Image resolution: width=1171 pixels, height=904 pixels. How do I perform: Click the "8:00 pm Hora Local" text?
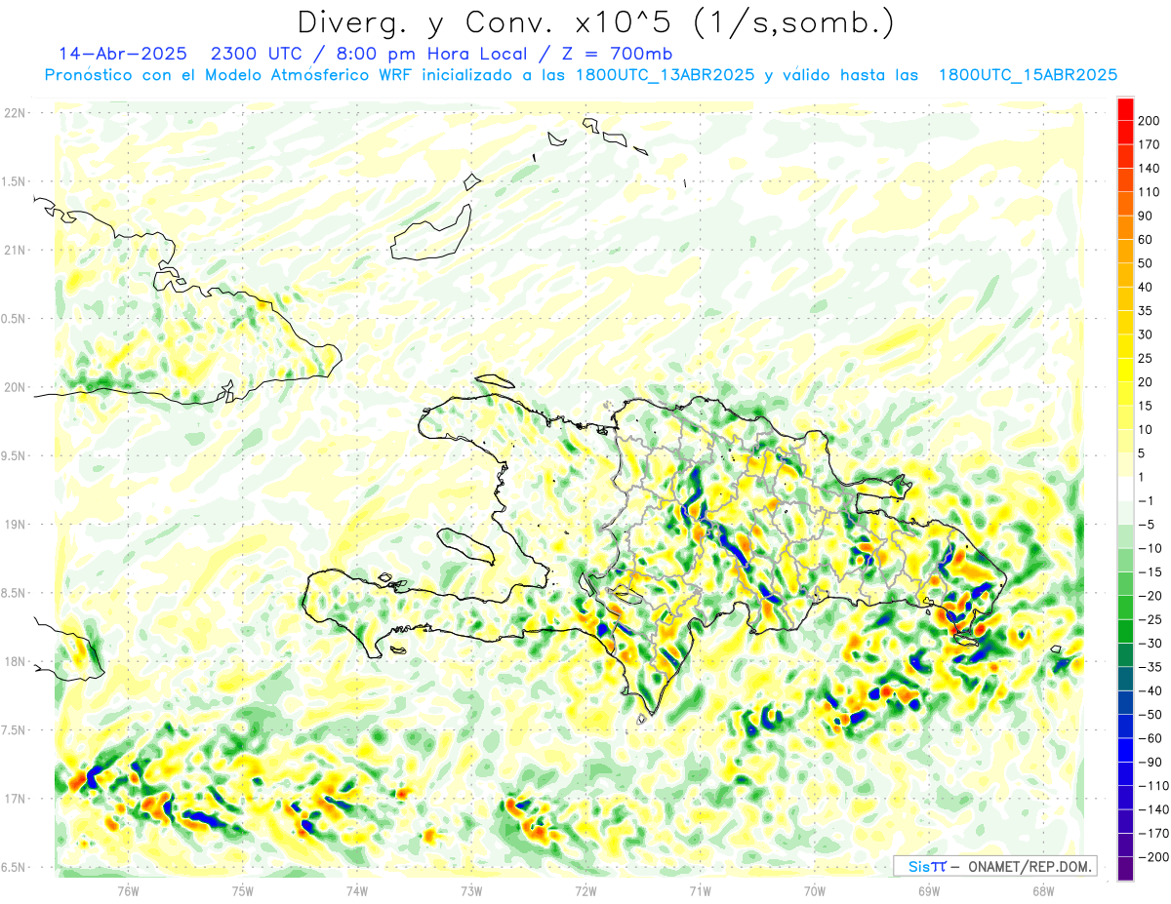(432, 54)
